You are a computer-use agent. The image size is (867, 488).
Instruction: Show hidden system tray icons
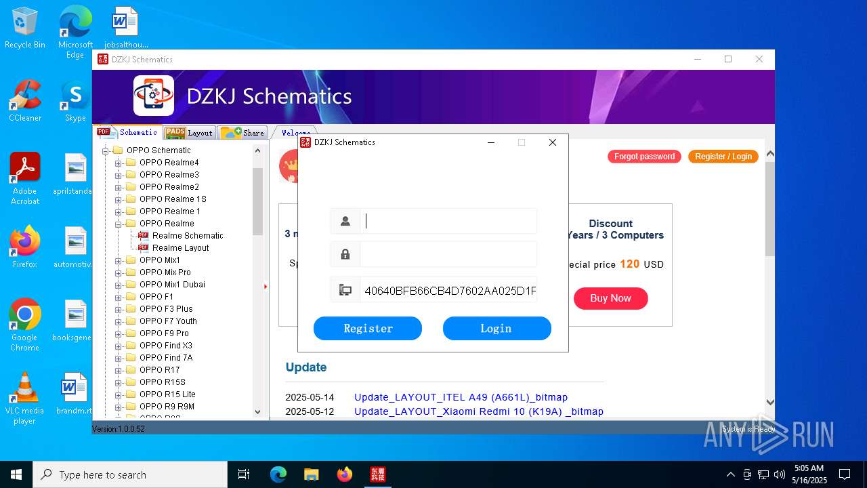730,474
